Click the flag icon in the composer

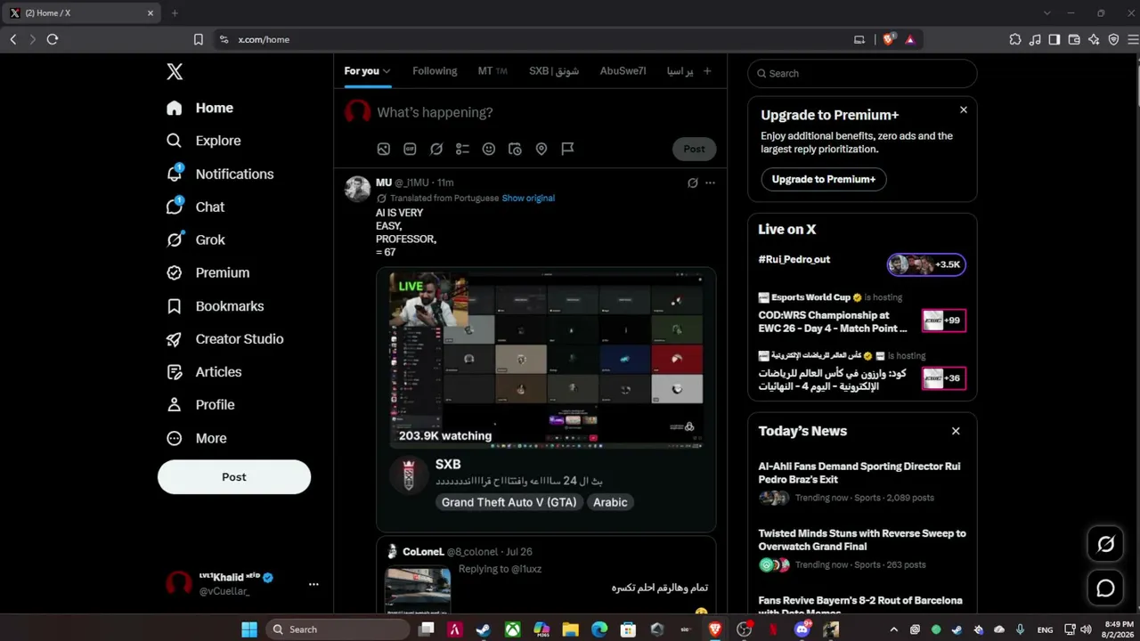tap(567, 149)
